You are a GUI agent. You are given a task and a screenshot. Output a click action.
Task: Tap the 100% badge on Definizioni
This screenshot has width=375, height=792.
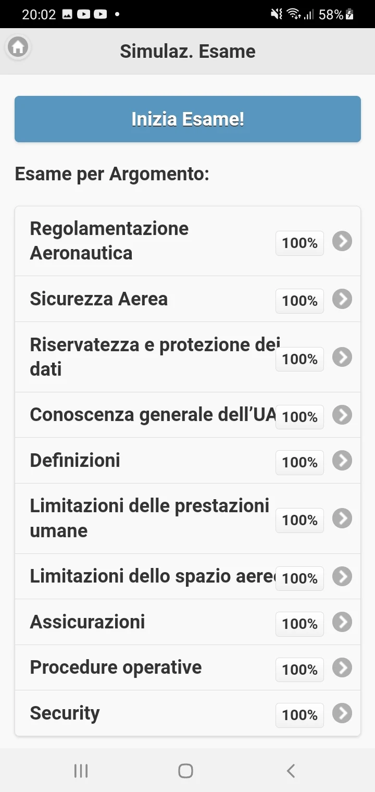tap(299, 462)
